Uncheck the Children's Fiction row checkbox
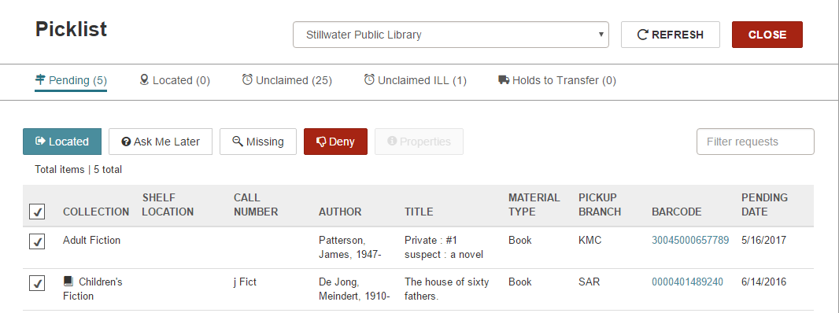 click(x=37, y=283)
